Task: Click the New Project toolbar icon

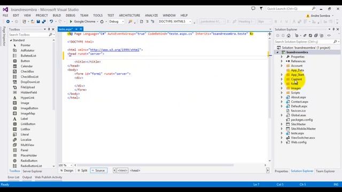Action: point(24,21)
